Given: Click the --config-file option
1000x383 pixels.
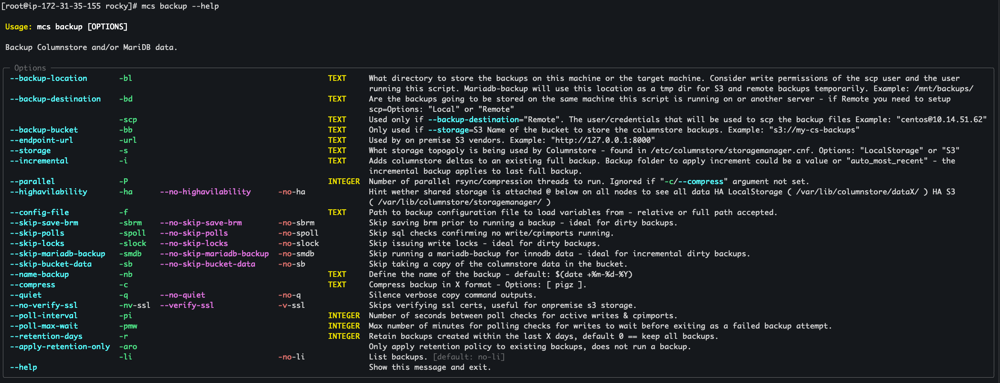Looking at the screenshot, I should tap(40, 213).
